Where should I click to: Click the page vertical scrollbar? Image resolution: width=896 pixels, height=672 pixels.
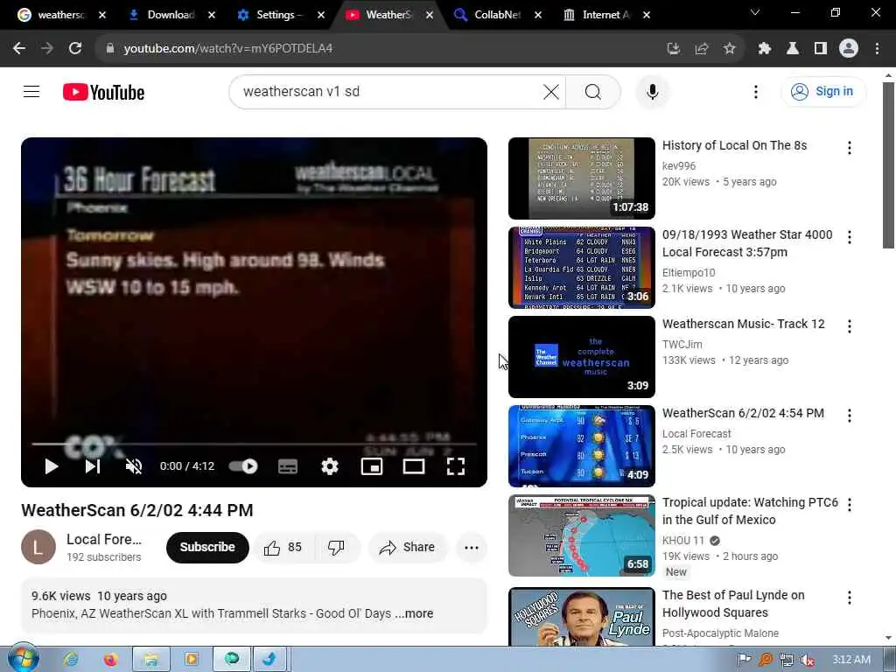pyautogui.click(x=888, y=165)
